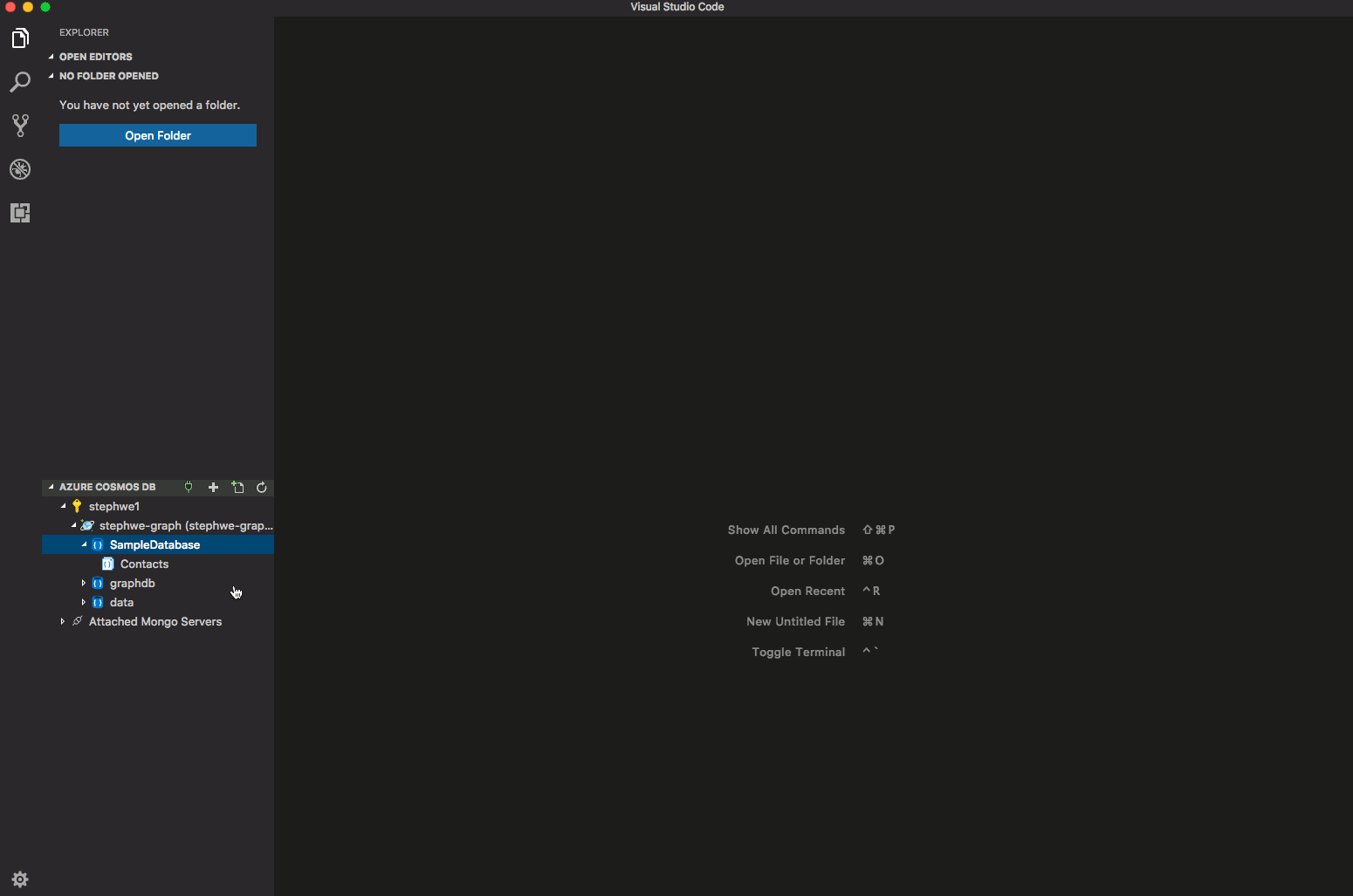Click the AZURE COSMOS DB header text
The width and height of the screenshot is (1353, 896).
(x=107, y=487)
